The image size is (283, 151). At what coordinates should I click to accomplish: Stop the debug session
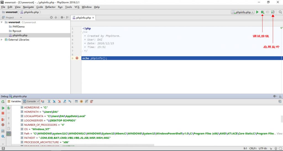tap(3, 113)
